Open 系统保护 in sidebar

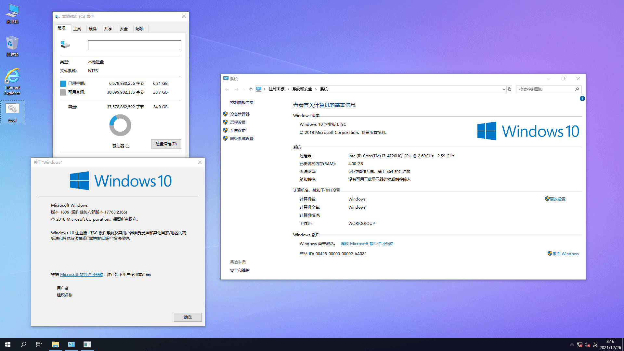point(238,130)
